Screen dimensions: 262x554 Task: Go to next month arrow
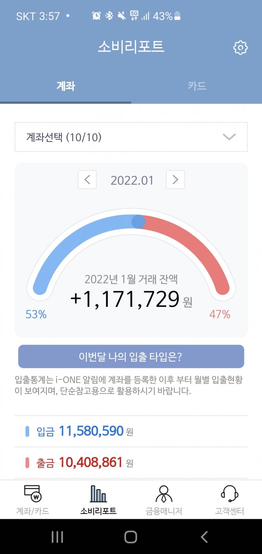175,179
